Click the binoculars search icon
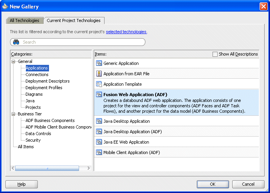Screen dimensions: 270x193 pyautogui.click(x=16, y=42)
